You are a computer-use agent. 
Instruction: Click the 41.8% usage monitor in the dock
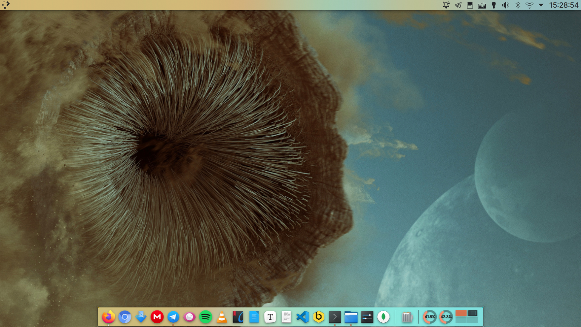tap(430, 317)
